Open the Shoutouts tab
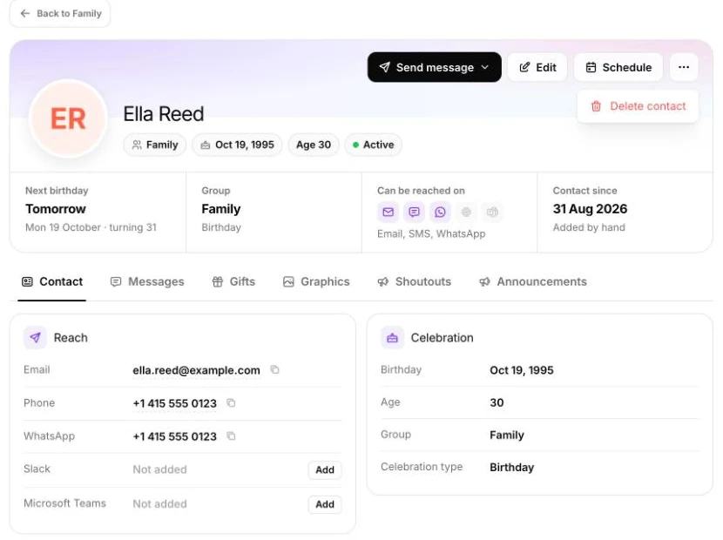Viewport: 723px width, 540px height. (414, 282)
